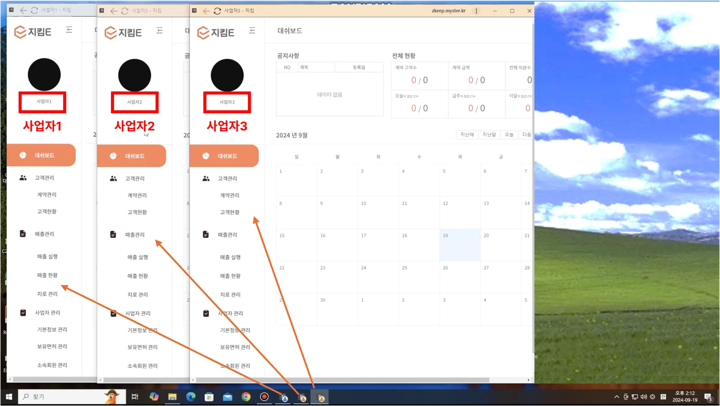Select calendar day 19 cell
720x406 pixels.
coord(460,245)
